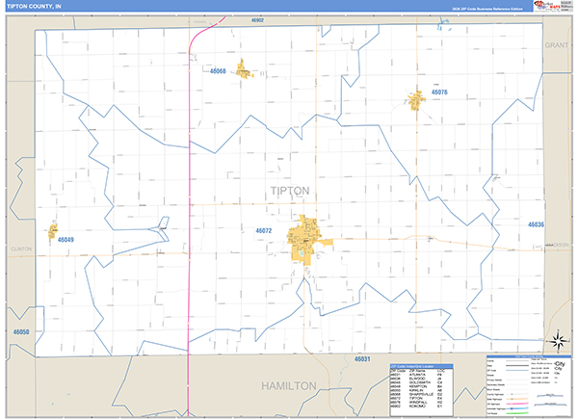Select the compass rose on the map

tap(558, 340)
